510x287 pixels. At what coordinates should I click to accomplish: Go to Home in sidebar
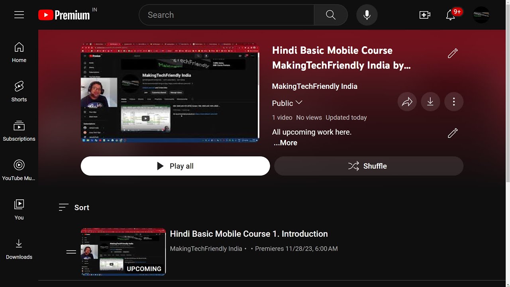(19, 52)
